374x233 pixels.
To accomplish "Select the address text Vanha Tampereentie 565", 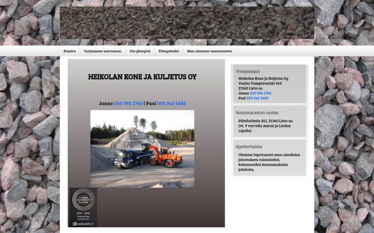I will pyautogui.click(x=260, y=83).
